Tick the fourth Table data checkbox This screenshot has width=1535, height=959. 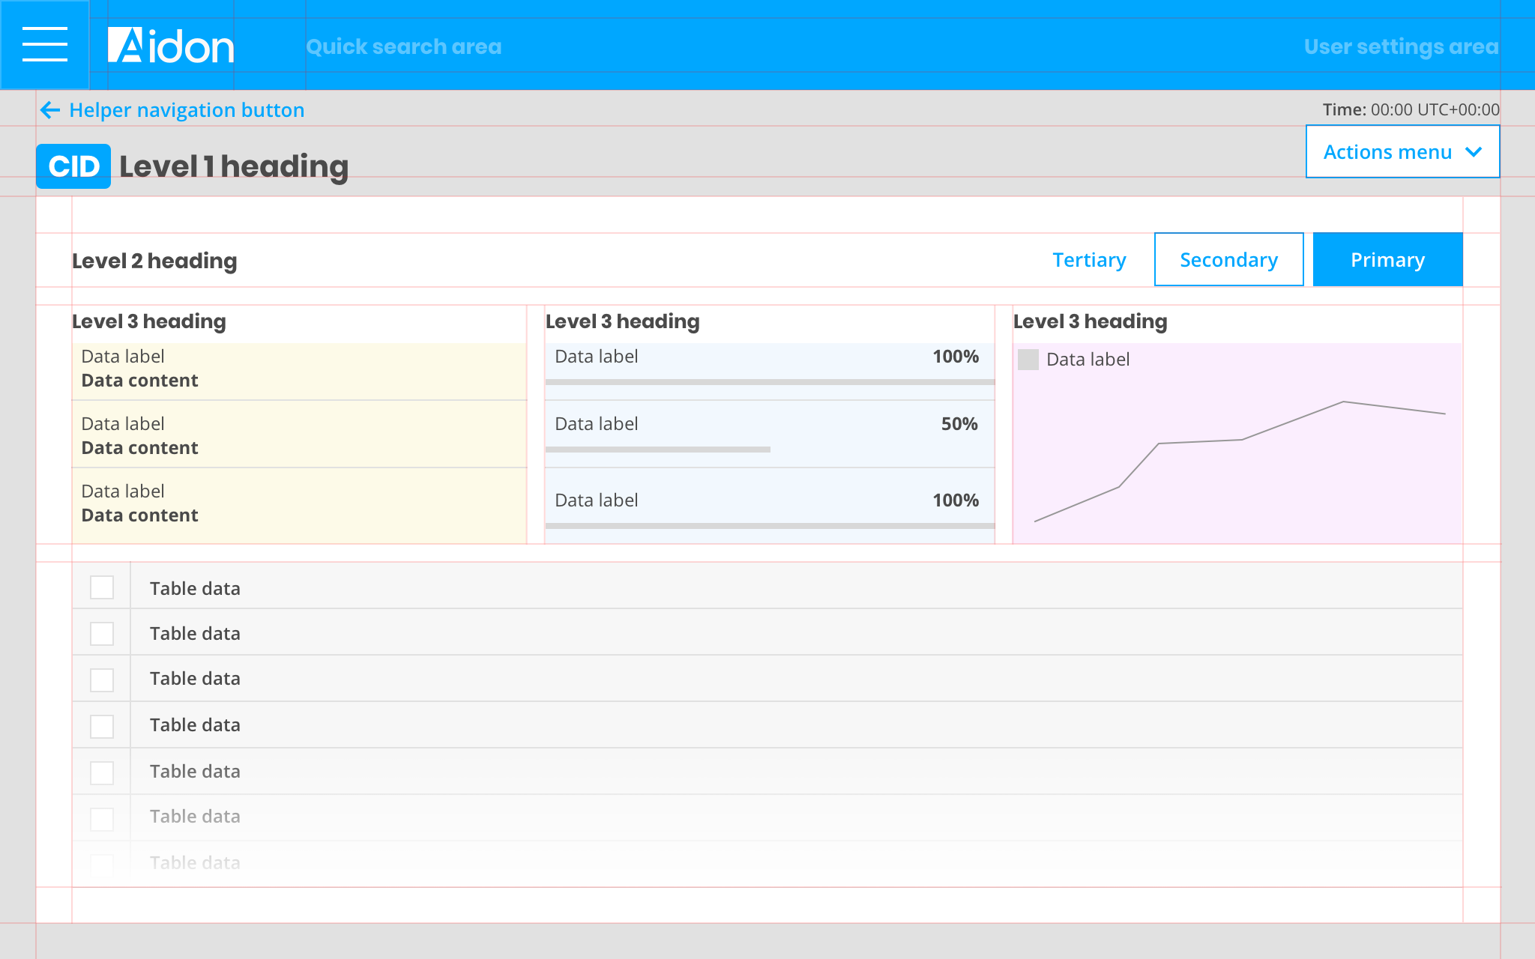[102, 726]
